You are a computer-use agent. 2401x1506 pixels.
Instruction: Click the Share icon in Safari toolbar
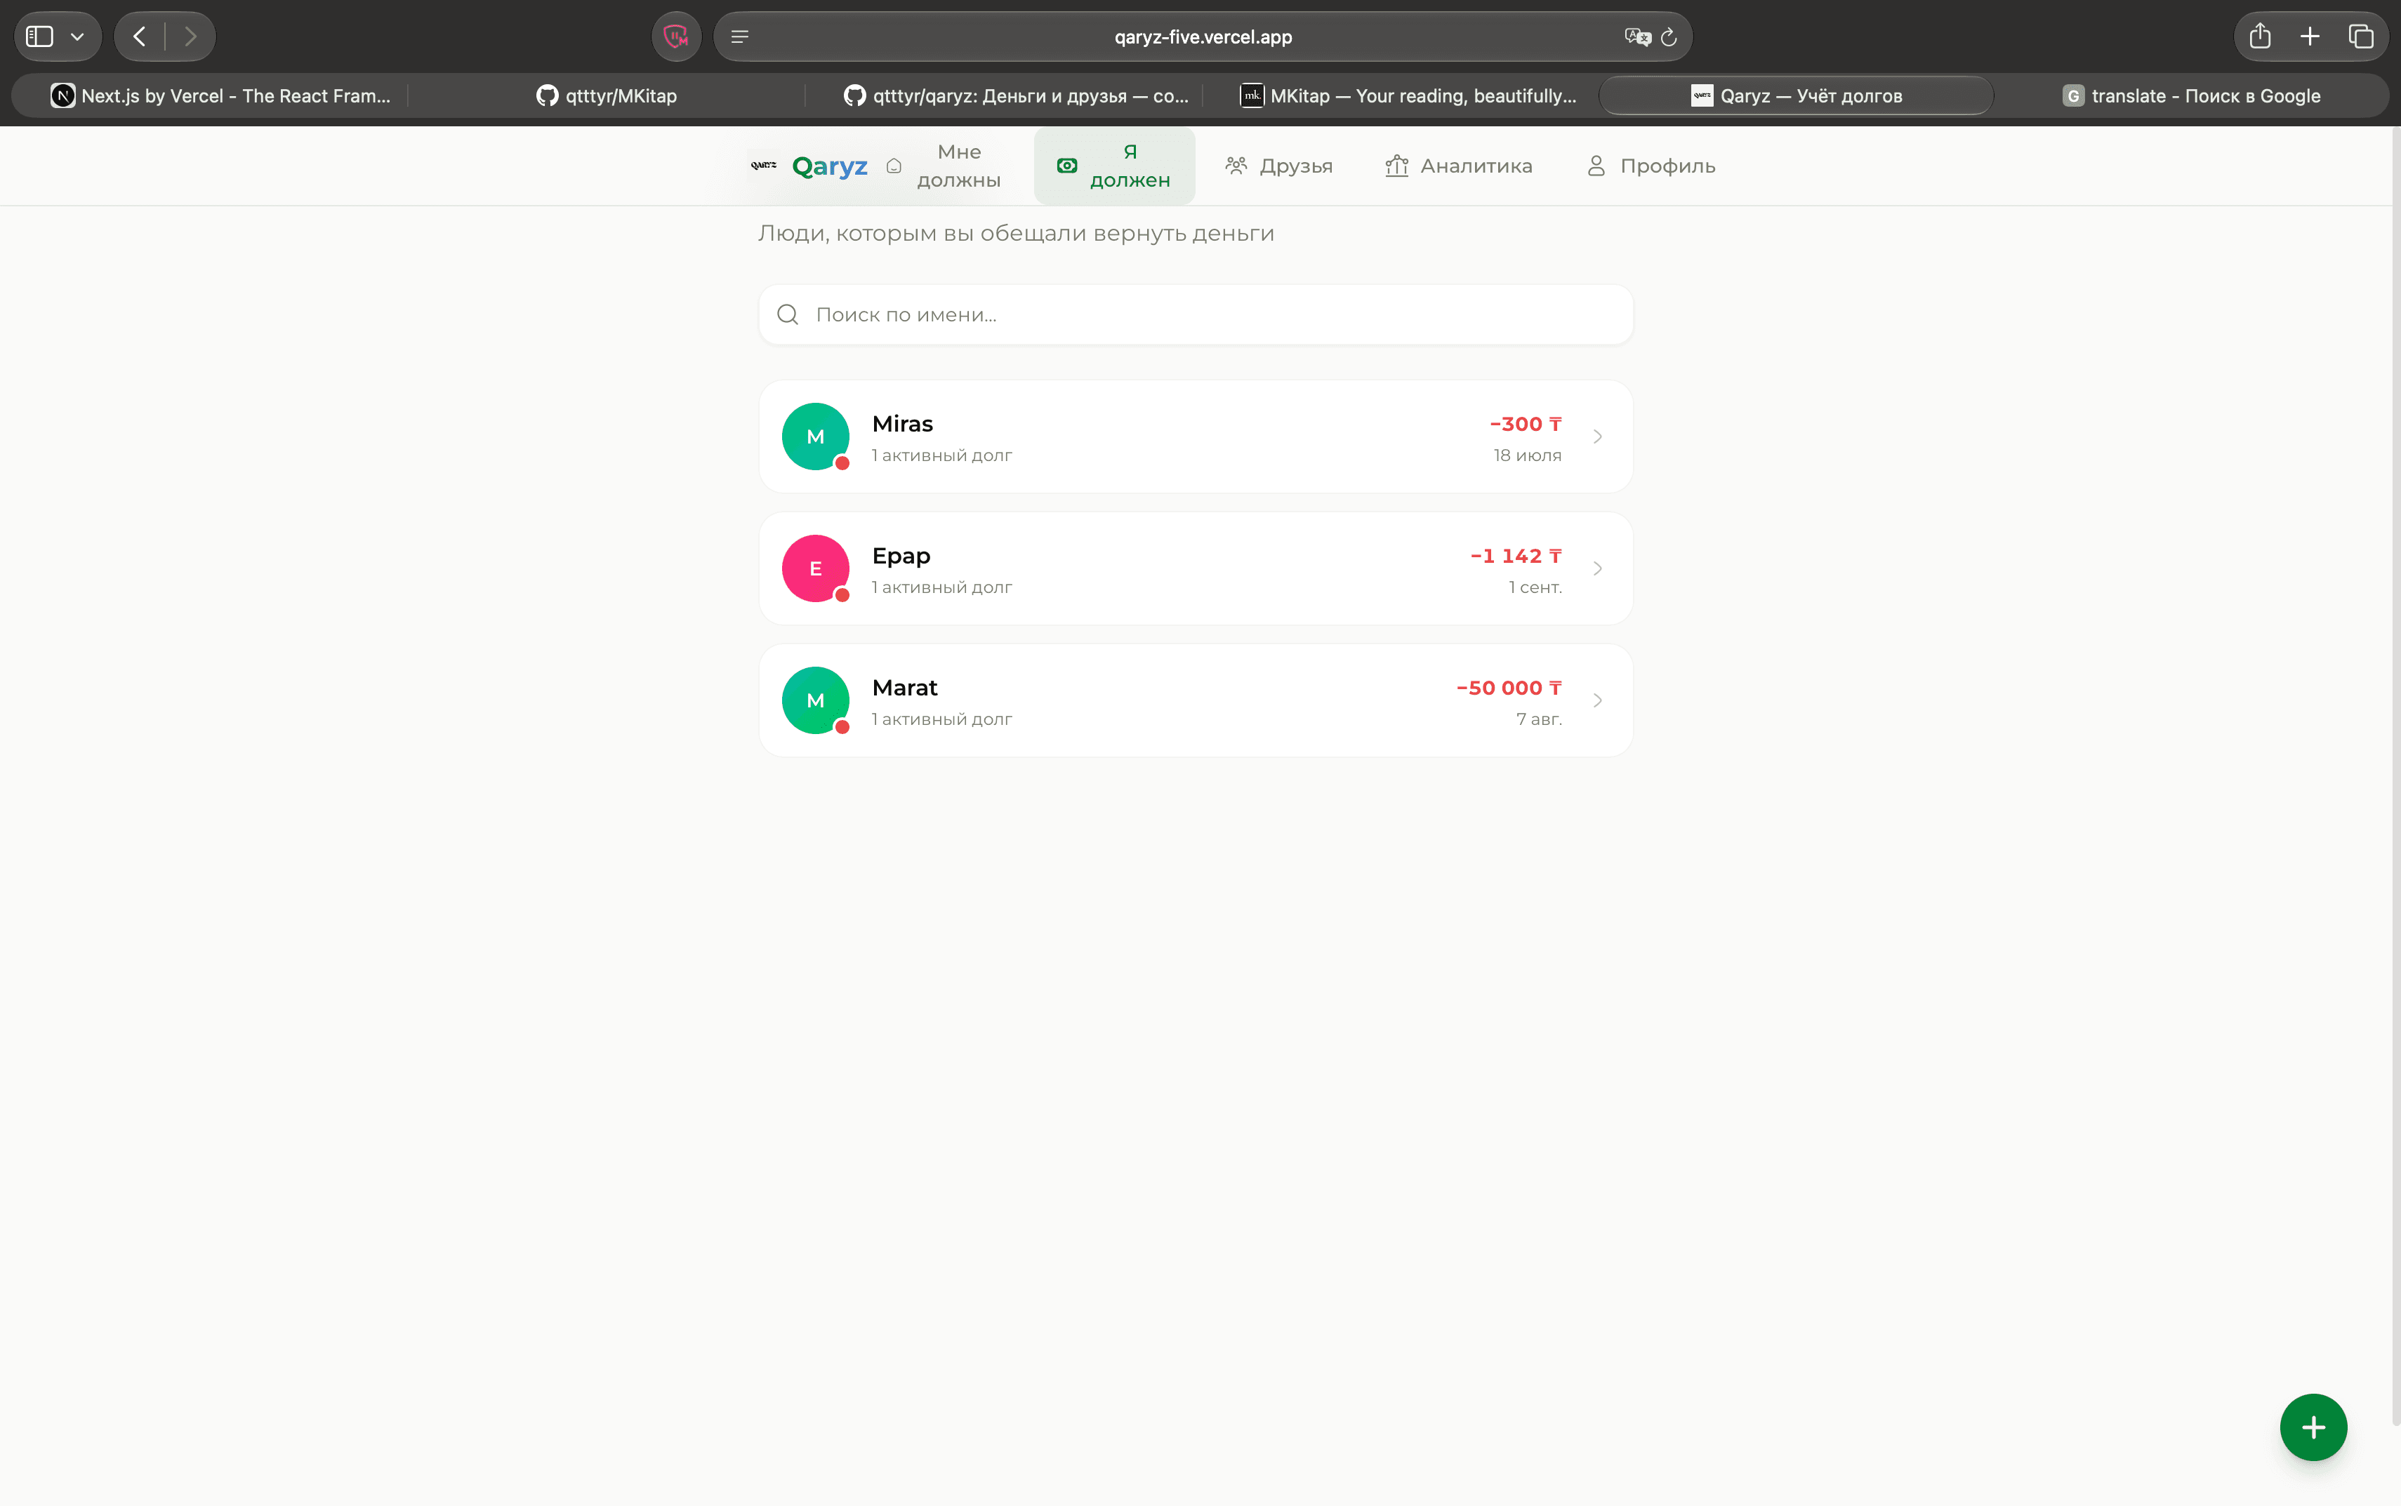tap(2259, 37)
